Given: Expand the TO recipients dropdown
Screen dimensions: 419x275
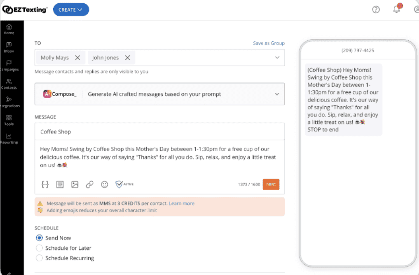Looking at the screenshot, I should 277,57.
